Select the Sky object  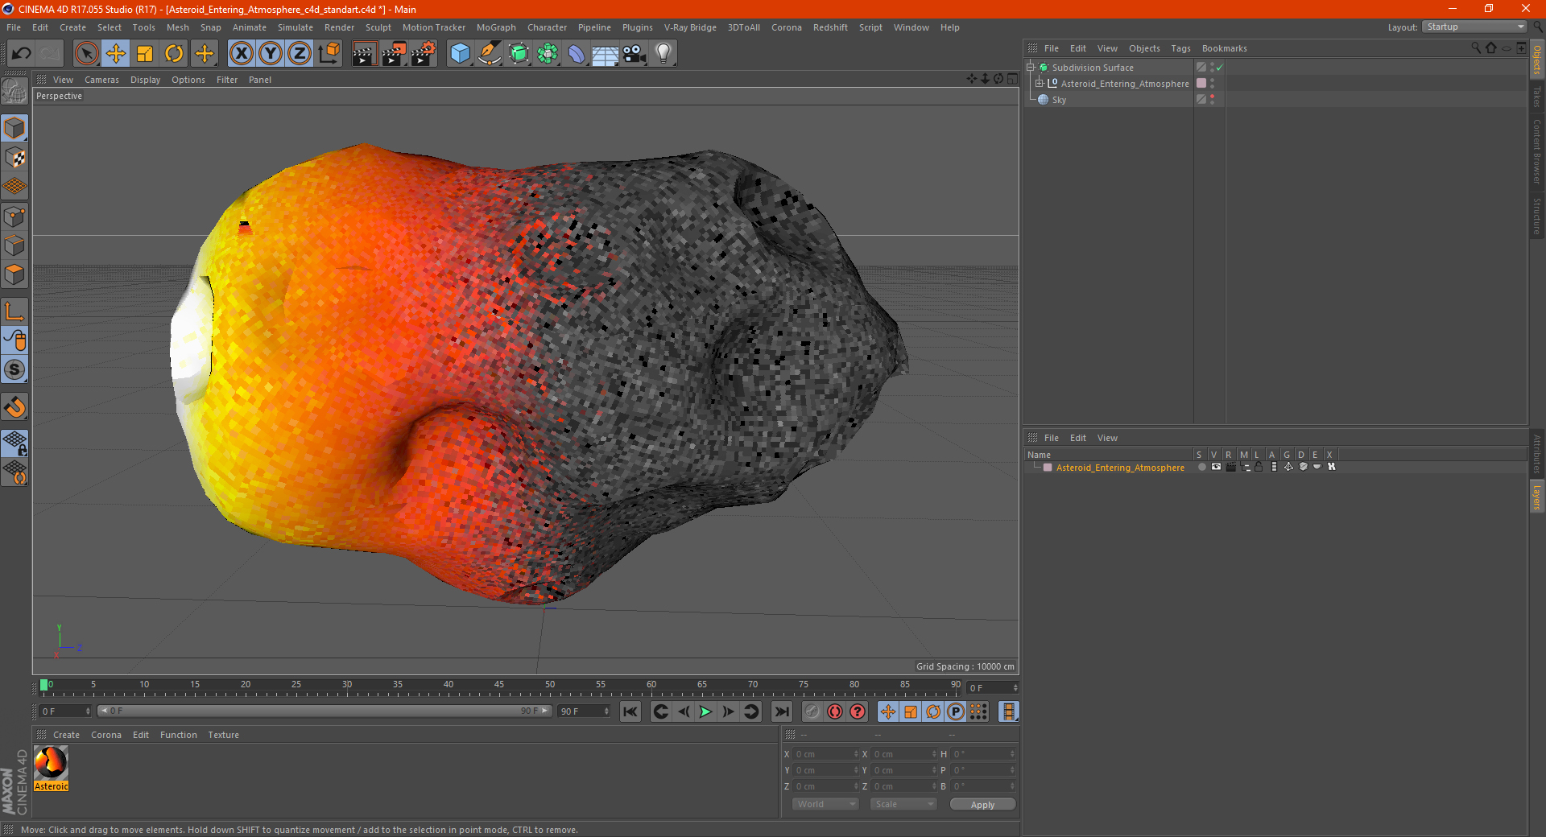pyautogui.click(x=1059, y=100)
